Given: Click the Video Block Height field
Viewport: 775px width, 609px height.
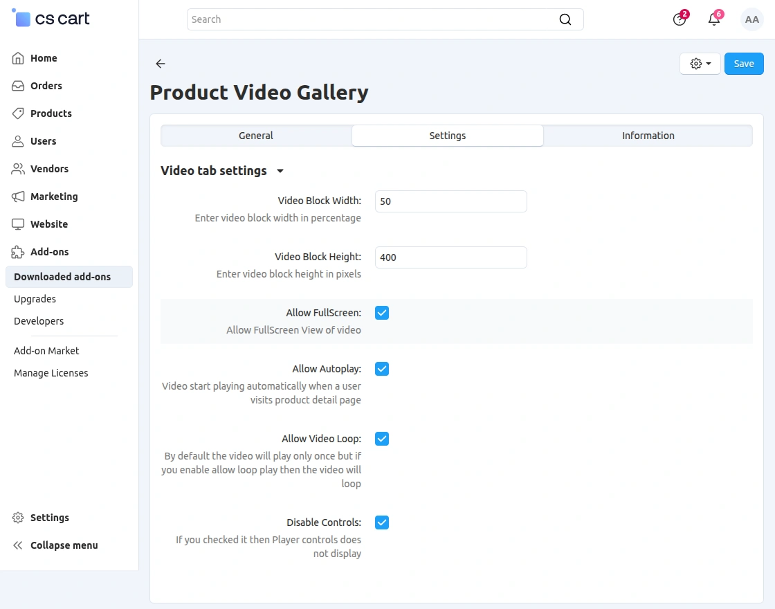Looking at the screenshot, I should pos(450,257).
